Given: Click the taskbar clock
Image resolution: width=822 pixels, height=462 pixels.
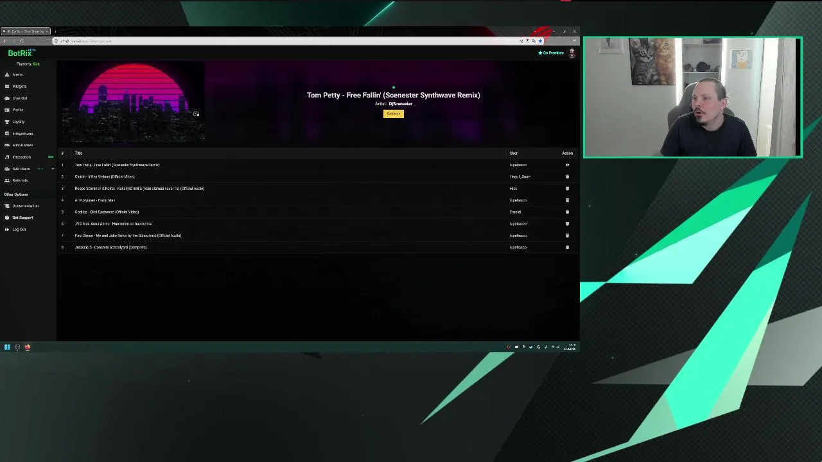Looking at the screenshot, I should (x=570, y=347).
